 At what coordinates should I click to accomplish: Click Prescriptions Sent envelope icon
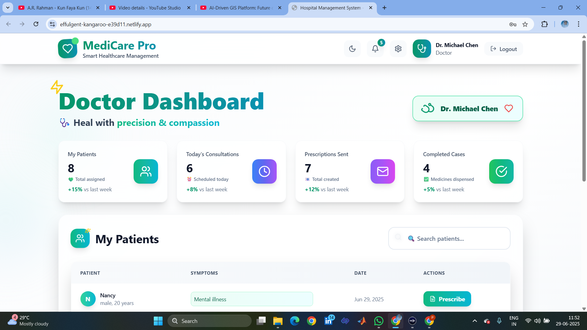tap(382, 171)
